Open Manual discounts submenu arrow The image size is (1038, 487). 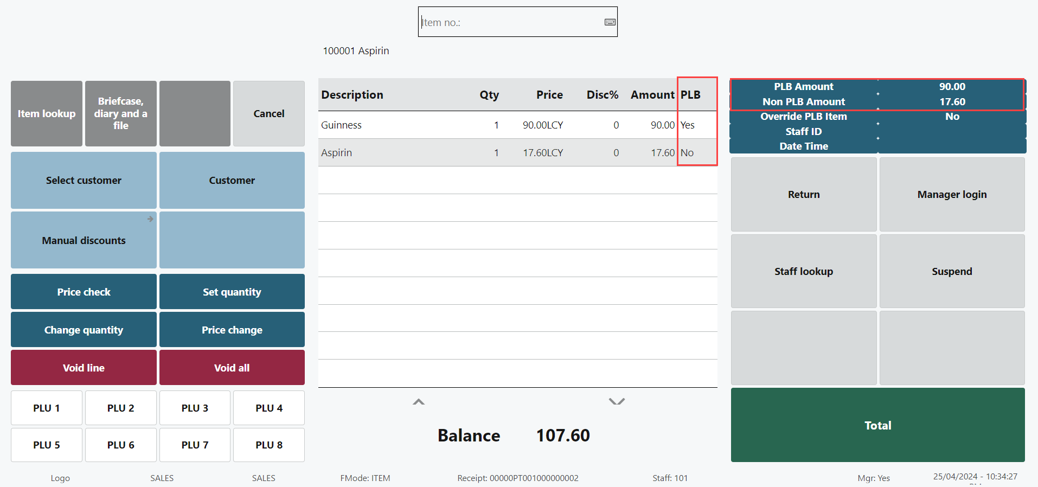click(150, 219)
